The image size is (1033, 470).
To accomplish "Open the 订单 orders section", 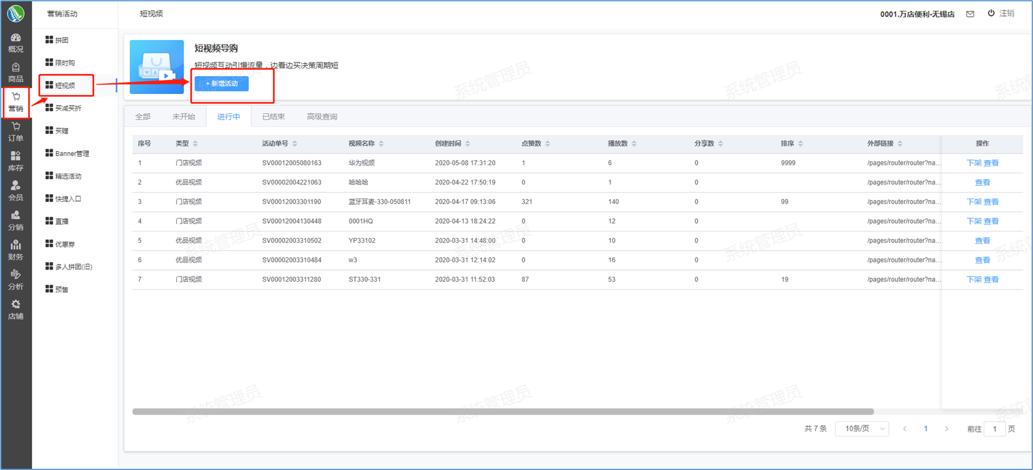I will click(15, 131).
